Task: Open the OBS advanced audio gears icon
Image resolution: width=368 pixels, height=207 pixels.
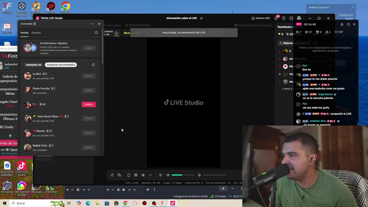Action: coord(148,190)
